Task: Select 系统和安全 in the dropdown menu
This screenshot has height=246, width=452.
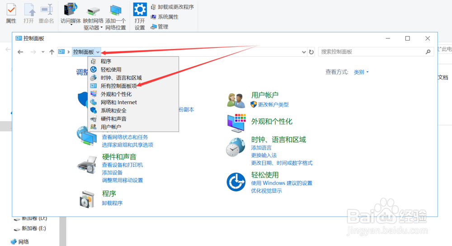Action: tap(133, 111)
